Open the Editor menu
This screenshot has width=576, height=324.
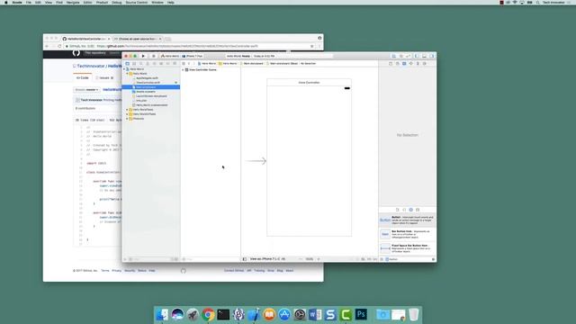[x=88, y=2]
